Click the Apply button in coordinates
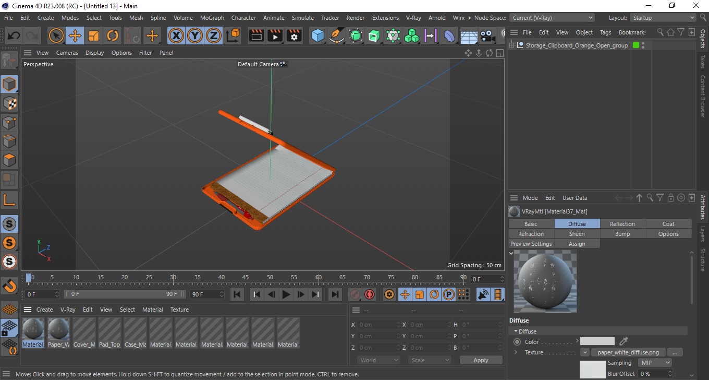This screenshot has height=380, width=709. pos(481,360)
